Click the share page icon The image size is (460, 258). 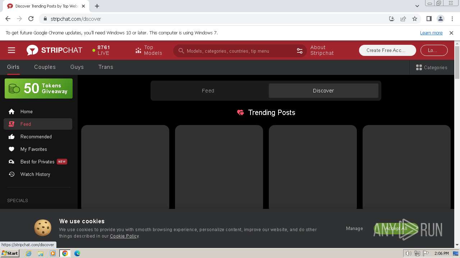[x=403, y=19]
